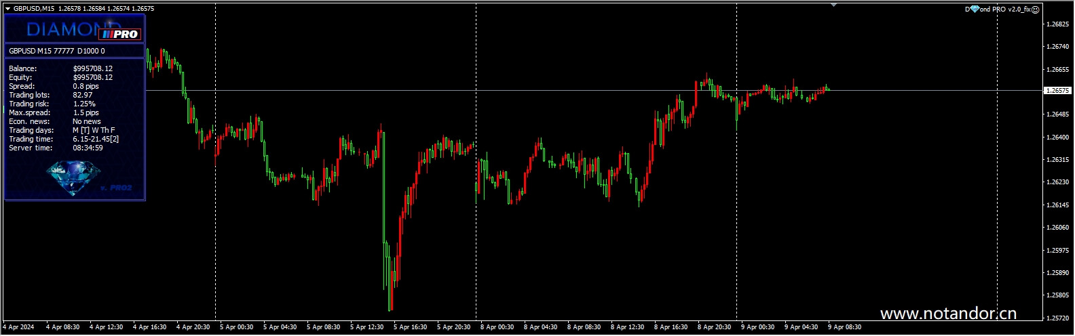Click the diamond icon in the EA name
This screenshot has width=1075, height=336.
[975, 9]
